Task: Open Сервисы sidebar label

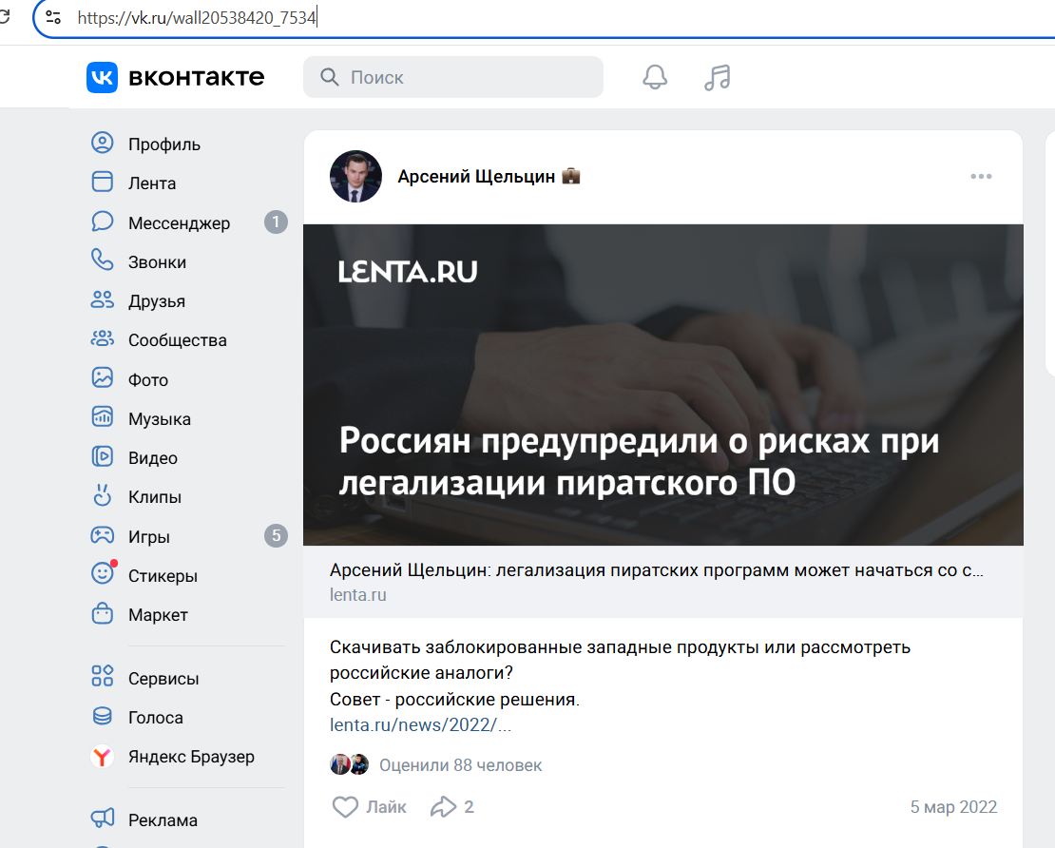Action: (x=163, y=679)
